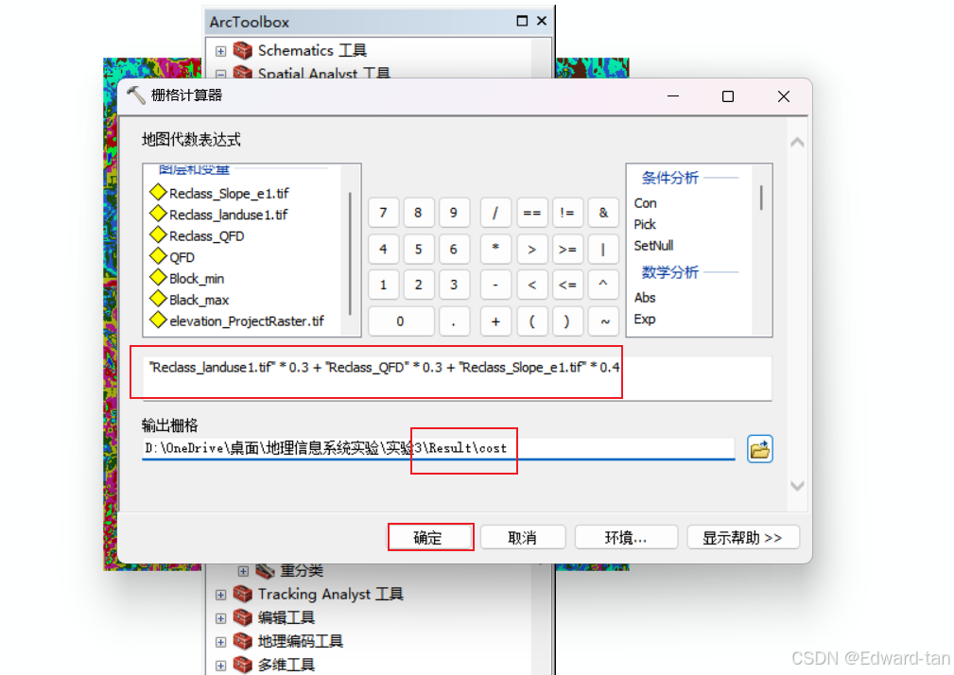Select the Reclass_QFD layer diamond icon

point(158,235)
